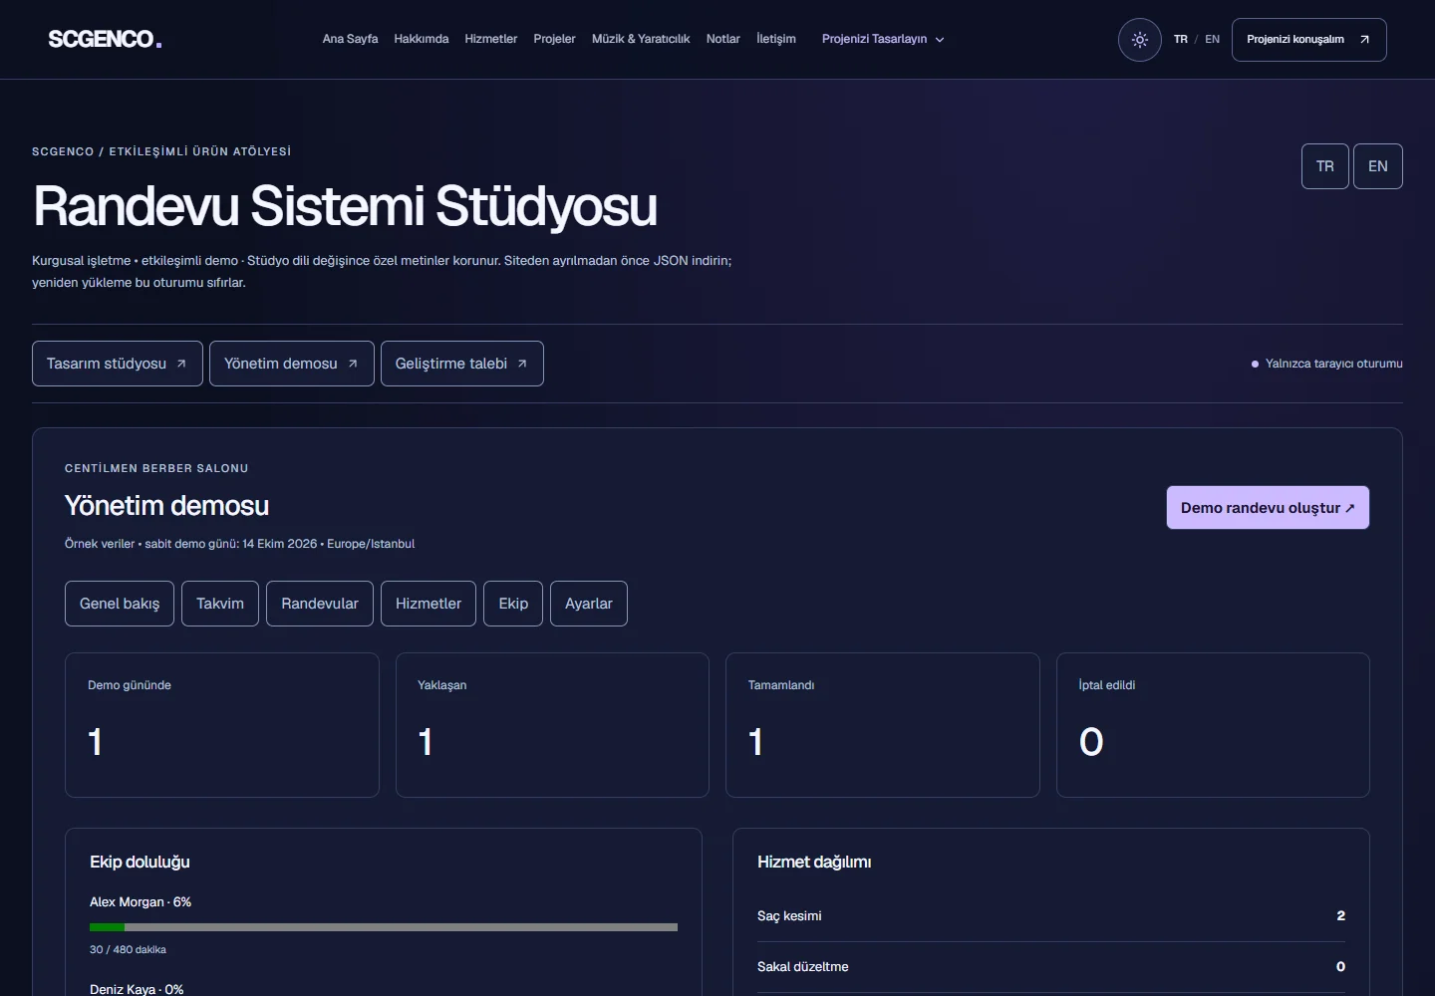Visit the Notlar section
The width and height of the screenshot is (1435, 996).
(x=723, y=39)
